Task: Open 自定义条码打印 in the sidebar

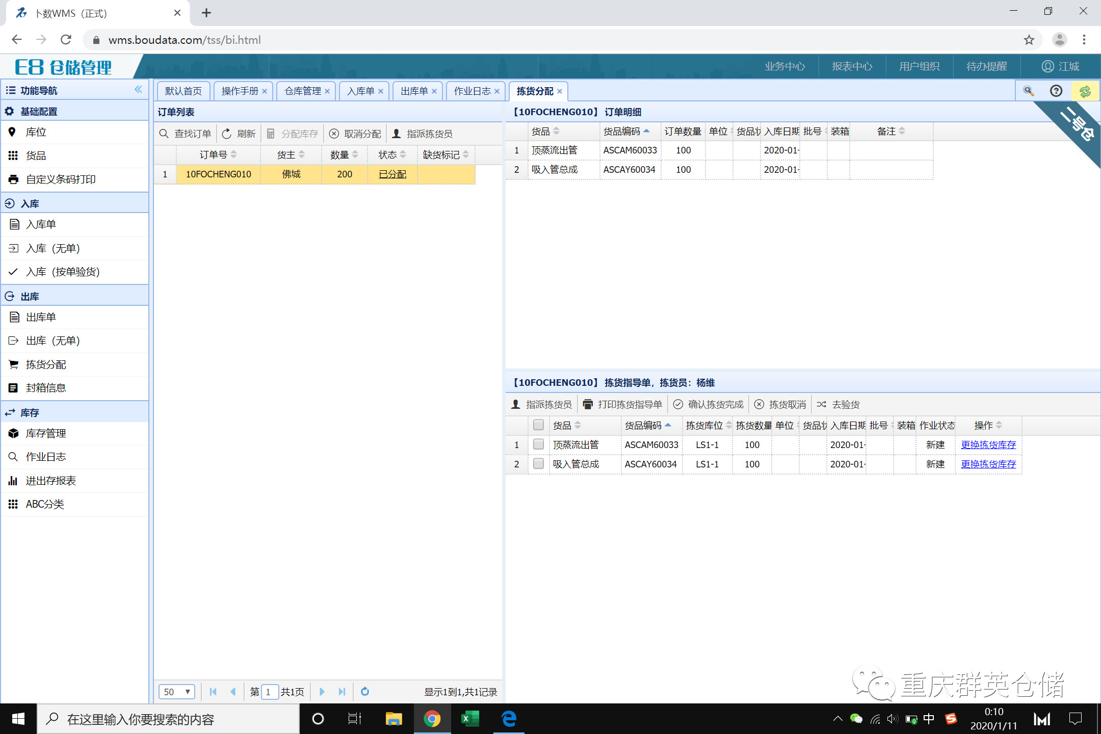Action: [x=75, y=179]
